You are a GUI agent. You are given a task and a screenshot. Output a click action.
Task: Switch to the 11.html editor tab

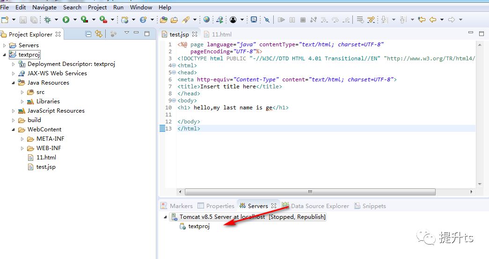pyautogui.click(x=218, y=34)
